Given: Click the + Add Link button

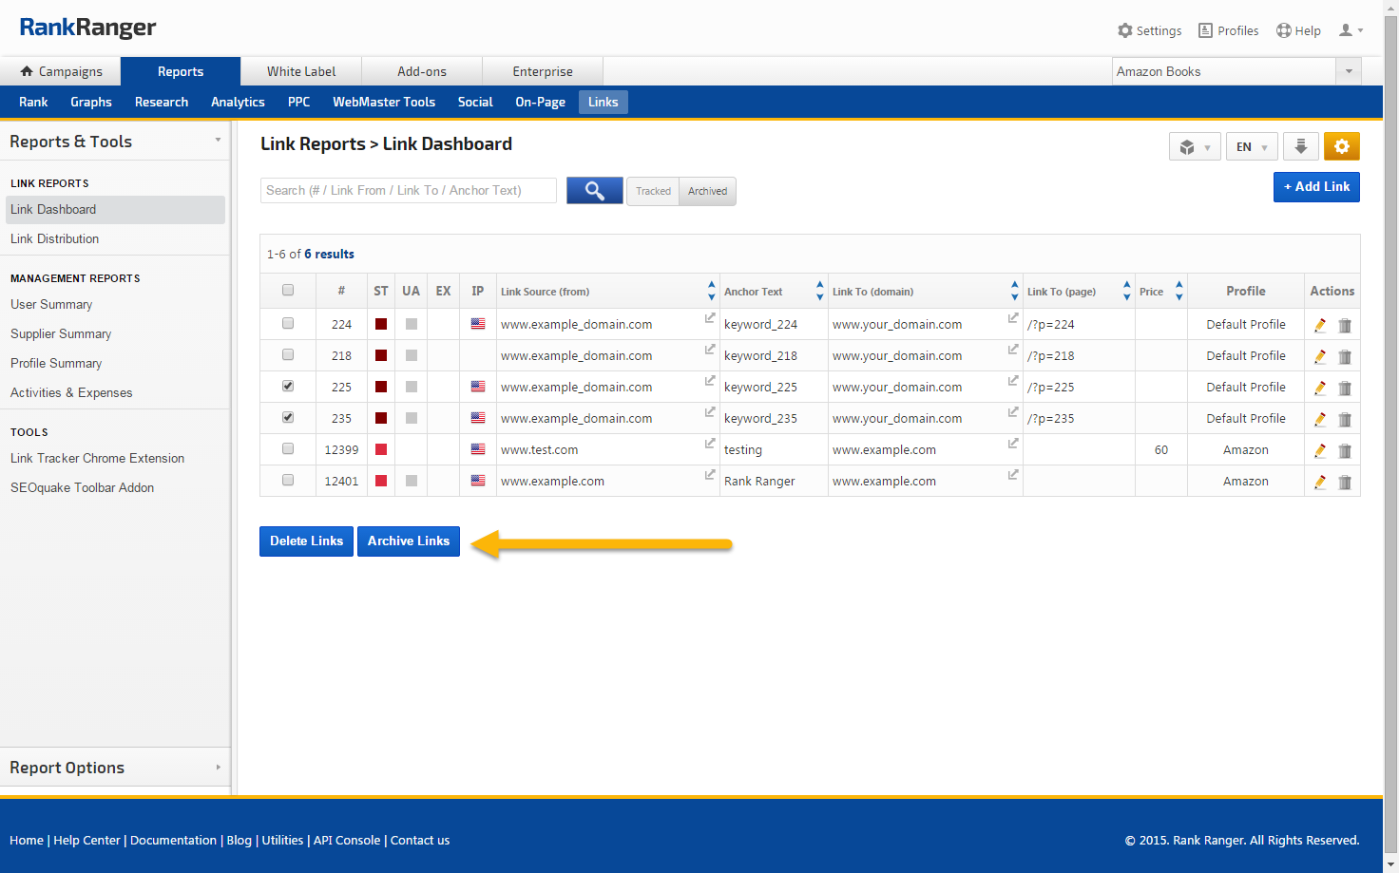Looking at the screenshot, I should (x=1316, y=187).
